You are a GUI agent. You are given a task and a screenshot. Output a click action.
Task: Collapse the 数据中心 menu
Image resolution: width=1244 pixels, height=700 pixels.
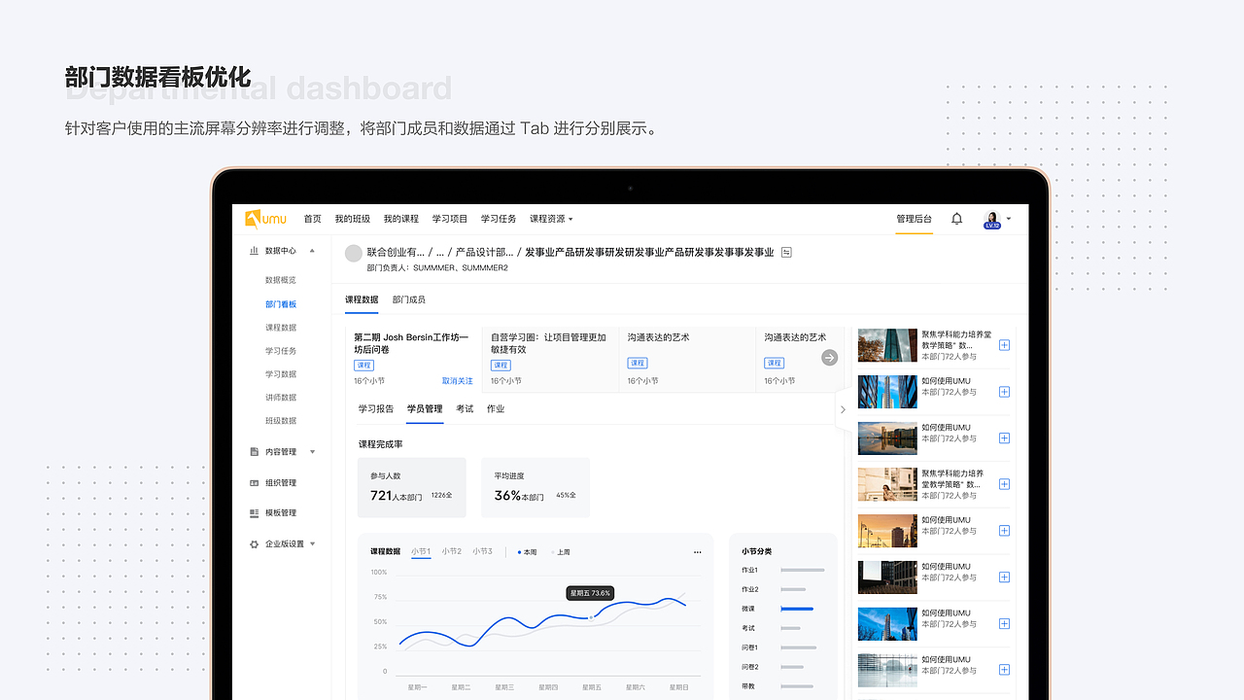[x=312, y=250]
